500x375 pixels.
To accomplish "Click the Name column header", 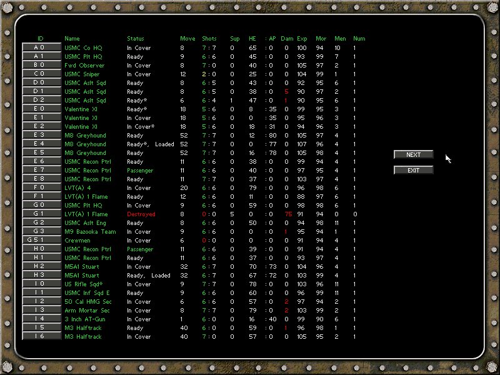I will [x=72, y=39].
